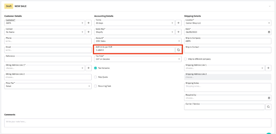Click plus icon beside Billing Address Line 1
Viewport: 276px width, 134px height.
pos(89,68)
